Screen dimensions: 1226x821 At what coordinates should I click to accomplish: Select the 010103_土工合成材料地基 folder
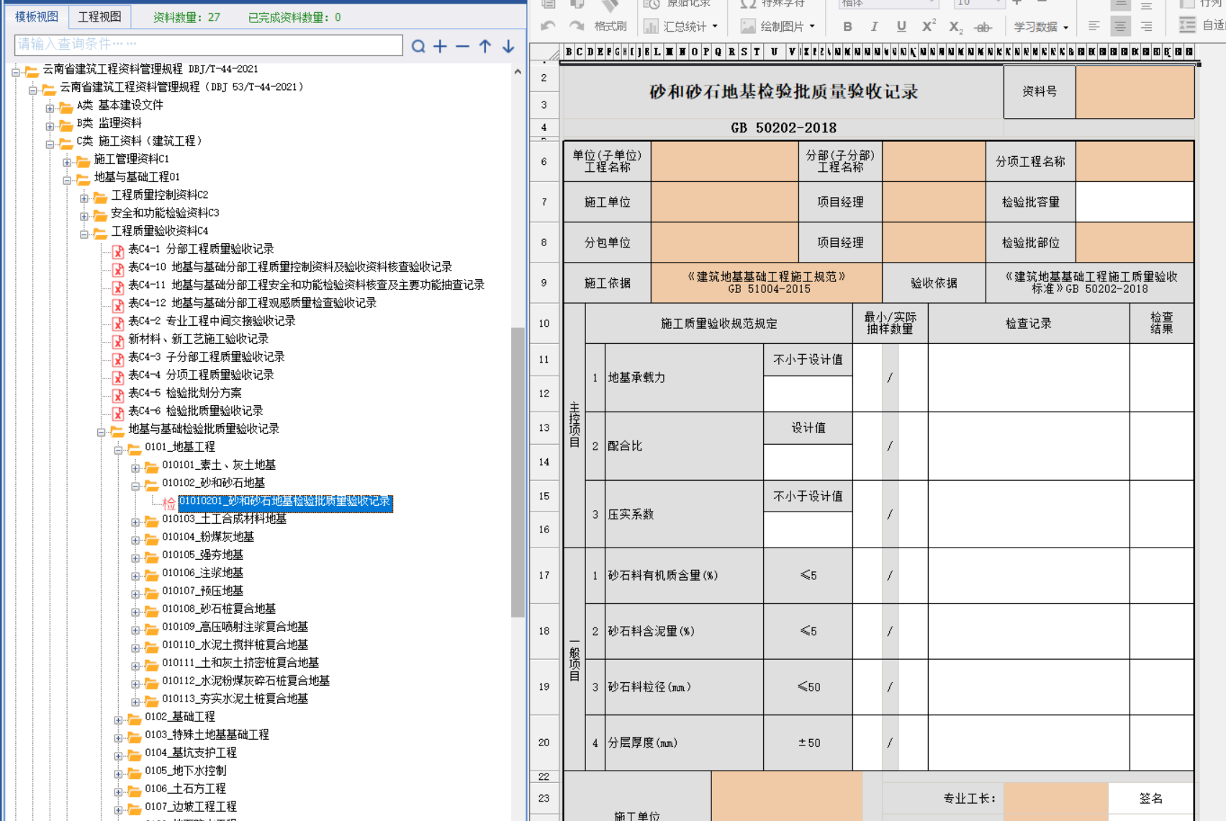pos(224,519)
